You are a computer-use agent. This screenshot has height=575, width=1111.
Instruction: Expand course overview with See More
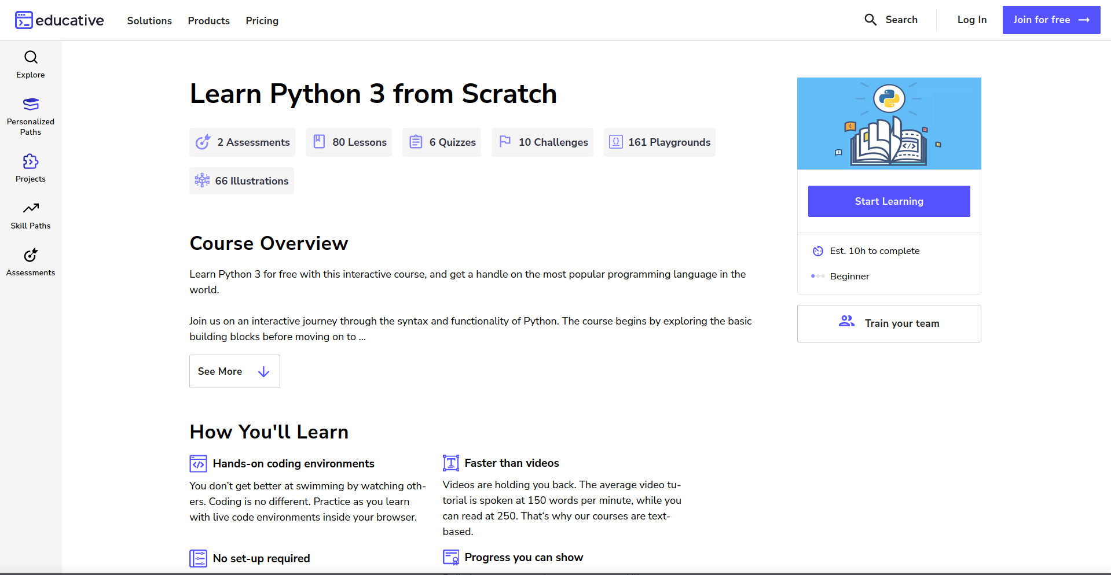click(x=234, y=371)
